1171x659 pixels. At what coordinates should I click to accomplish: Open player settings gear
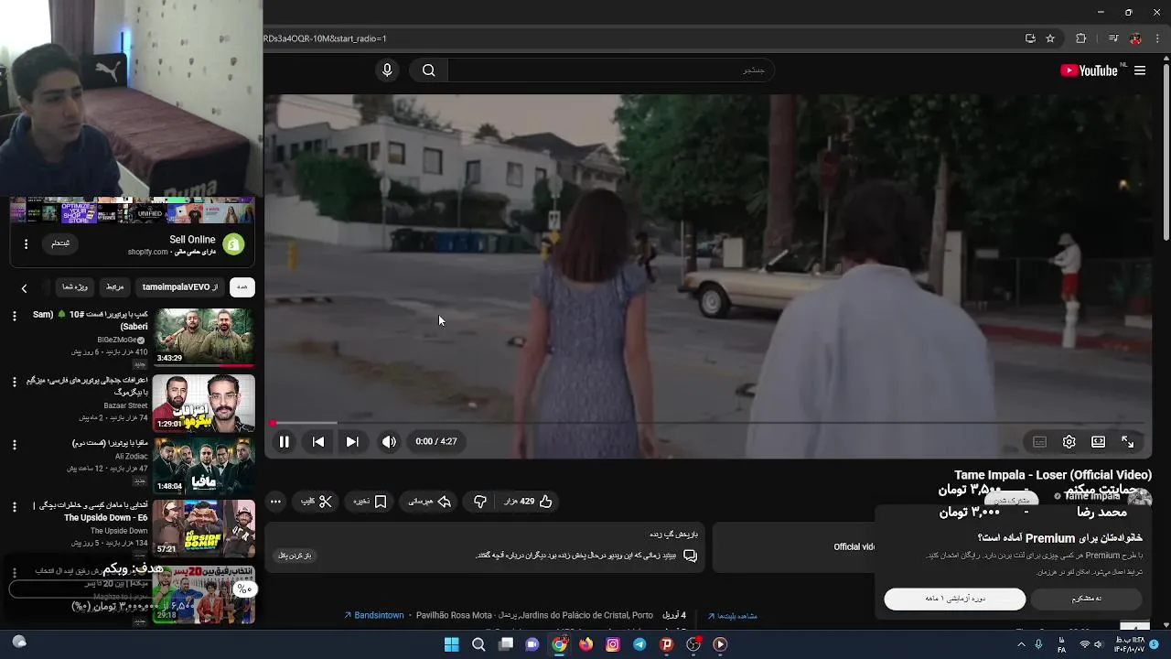(1069, 441)
